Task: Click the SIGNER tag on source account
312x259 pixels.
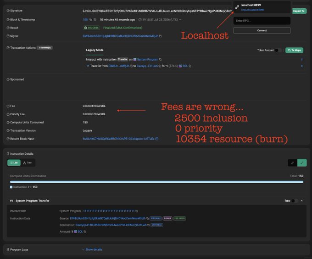Action: (167, 219)
